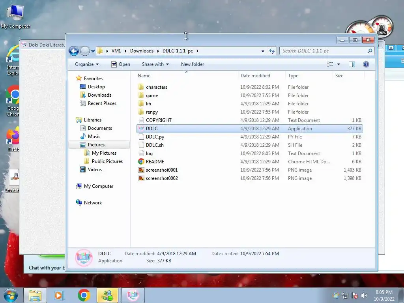Toggle the preview pane
404x303 pixels.
coord(352,64)
